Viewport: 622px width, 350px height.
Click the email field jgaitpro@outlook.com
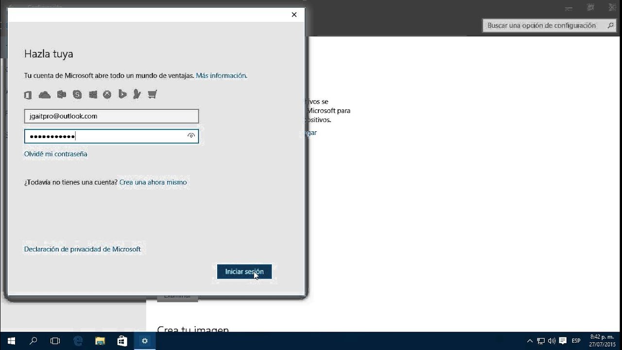coord(111,116)
